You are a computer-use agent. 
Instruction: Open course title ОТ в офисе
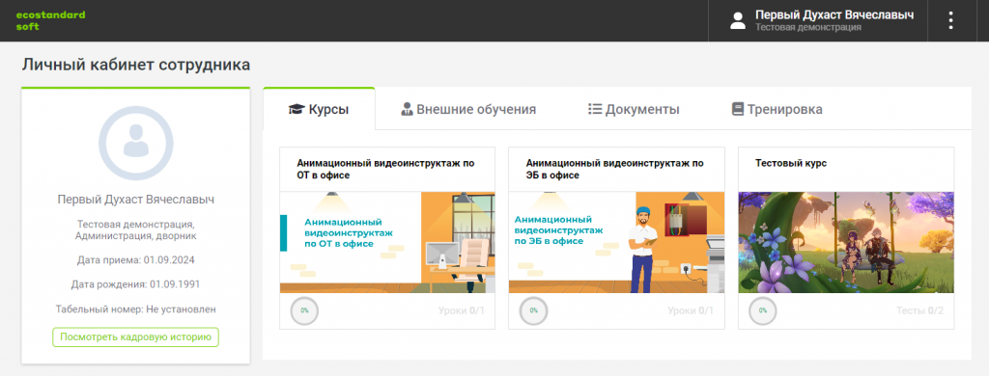(x=386, y=169)
